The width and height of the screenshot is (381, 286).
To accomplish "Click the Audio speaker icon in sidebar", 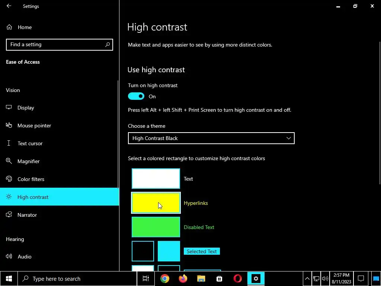I will pos(9,256).
